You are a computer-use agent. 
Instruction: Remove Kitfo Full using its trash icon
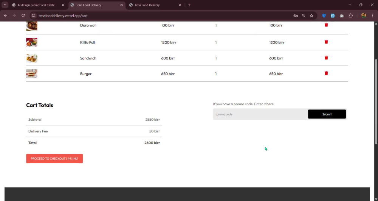point(326,42)
